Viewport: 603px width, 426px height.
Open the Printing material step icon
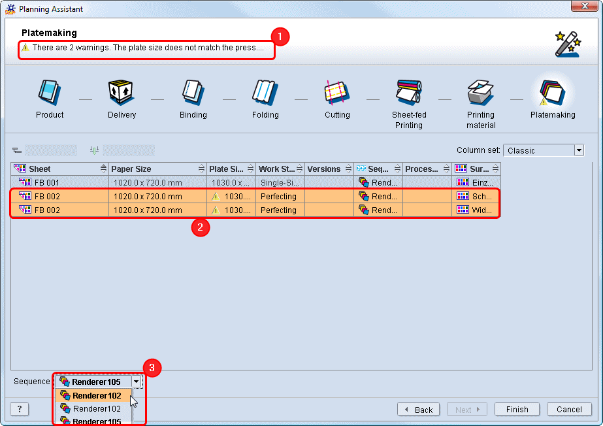tap(481, 92)
